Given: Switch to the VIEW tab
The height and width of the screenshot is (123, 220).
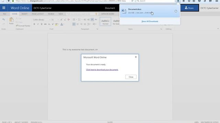Looking at the screenshot, I should 60,14.
